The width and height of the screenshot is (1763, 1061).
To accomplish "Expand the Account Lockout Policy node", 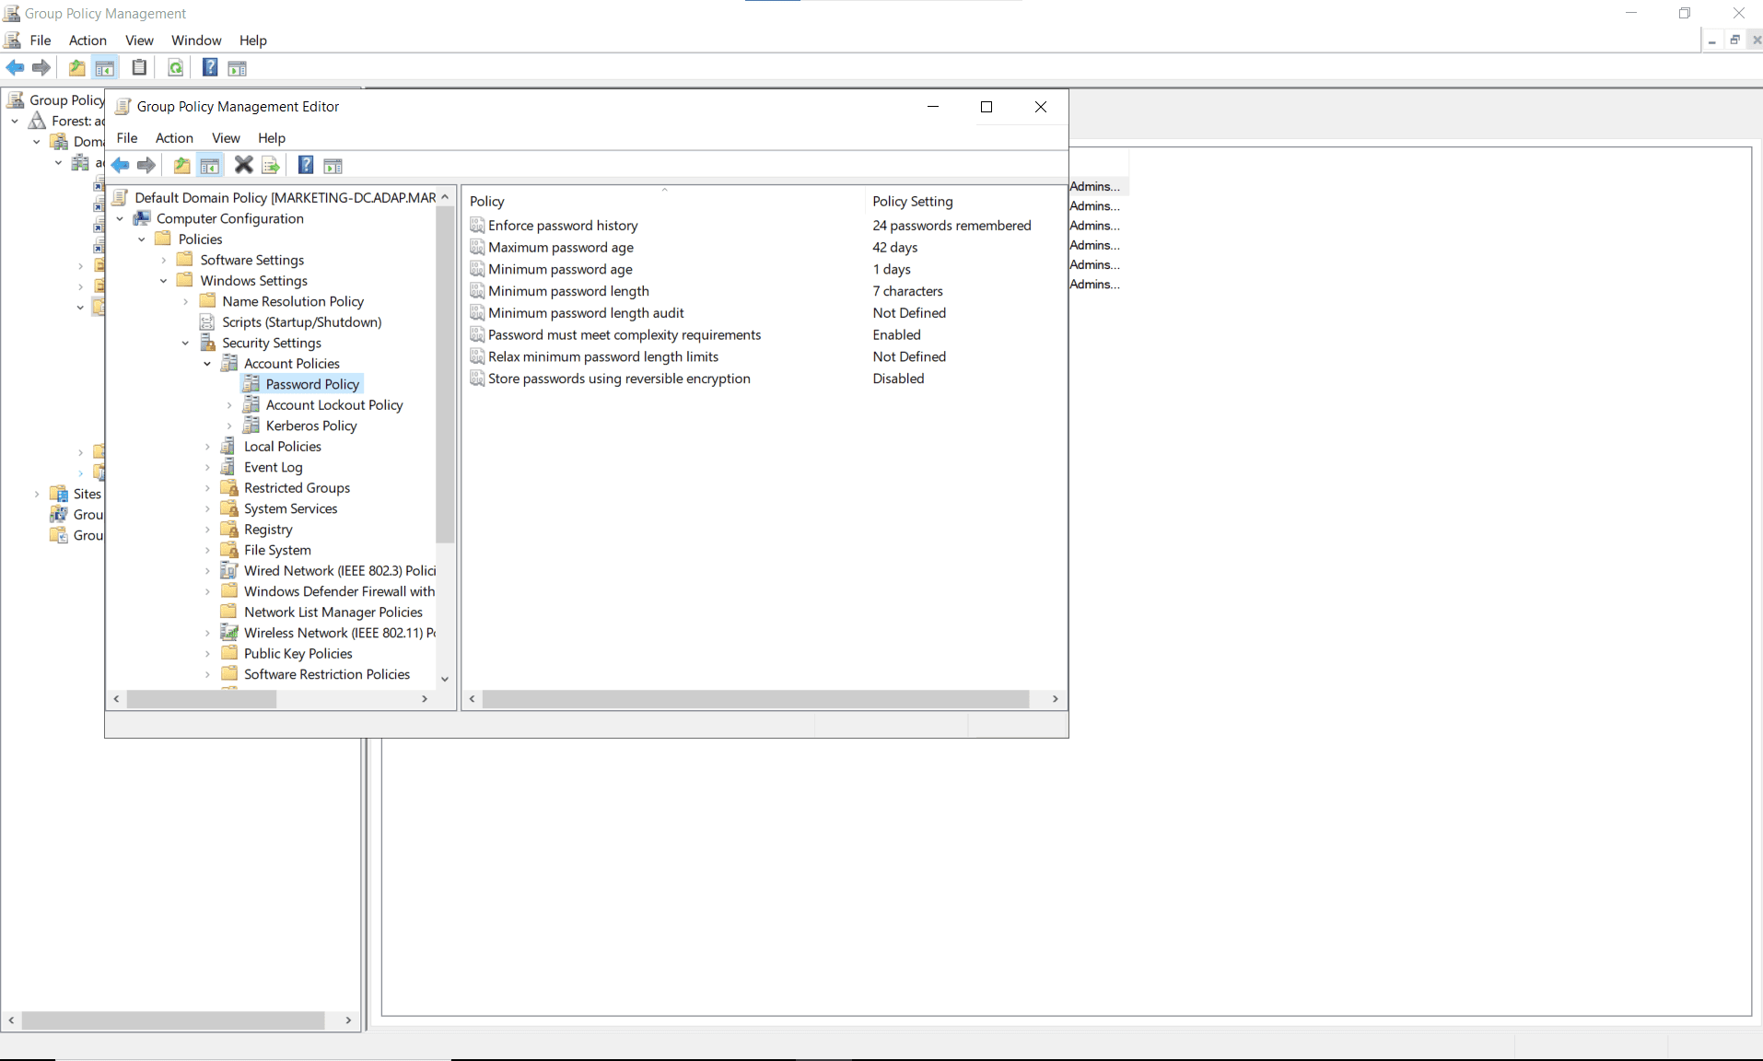I will click(229, 405).
